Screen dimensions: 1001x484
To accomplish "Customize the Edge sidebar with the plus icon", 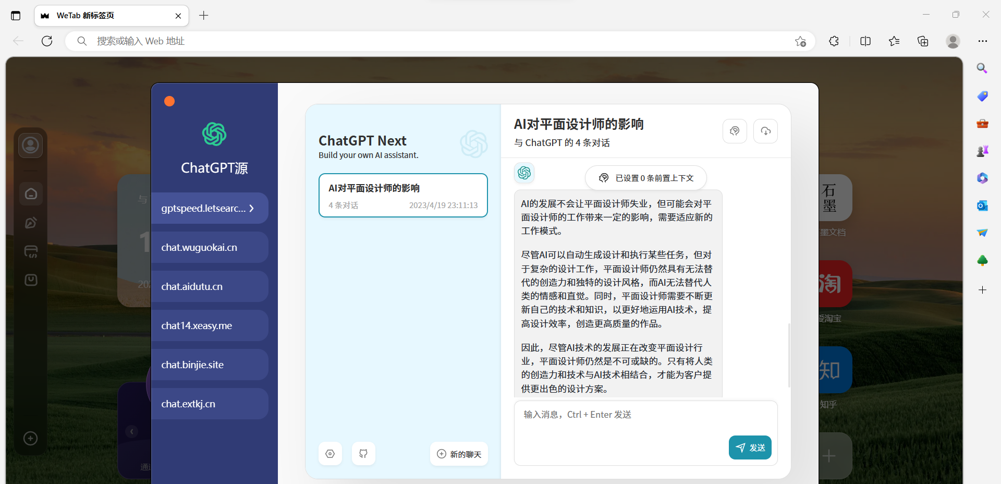I will [982, 289].
